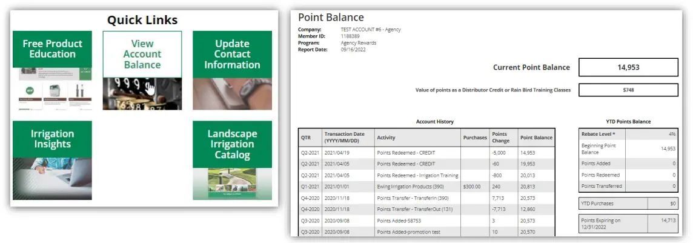Screen dimensions: 693x243
Task: Click the YTD Purchases $0 row
Action: pos(628,203)
